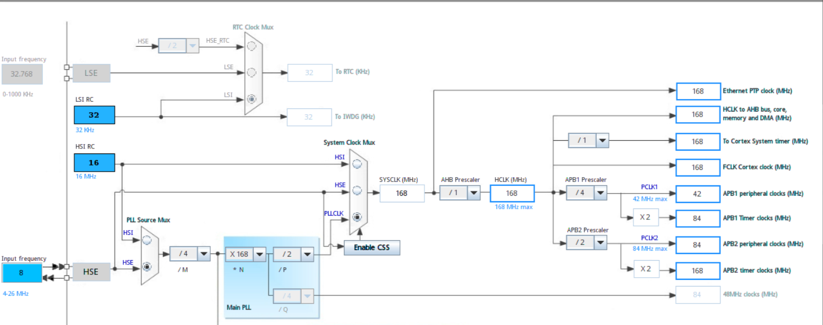Click the "Main PLL" label
Screen dimensions: 823x325
tap(239, 307)
